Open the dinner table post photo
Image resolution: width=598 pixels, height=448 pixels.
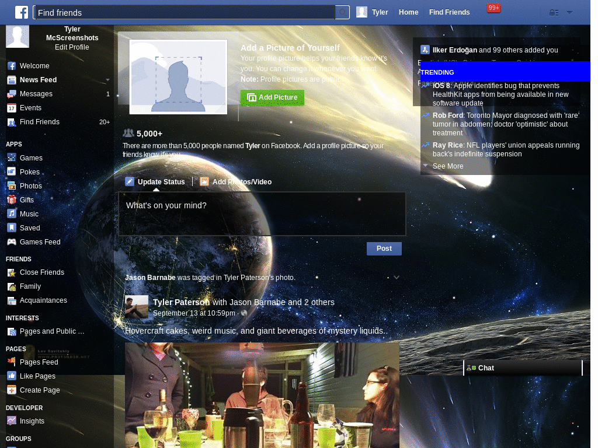point(262,395)
